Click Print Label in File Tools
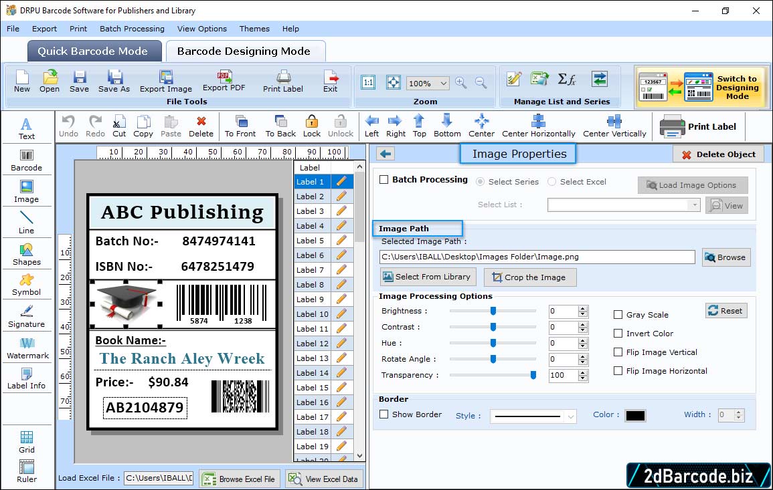 coord(283,82)
